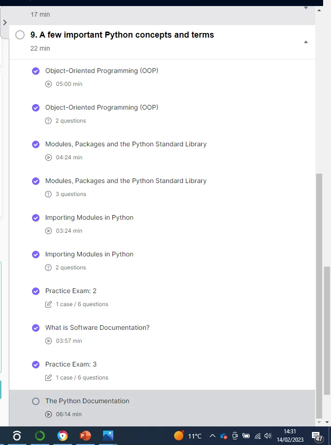Click the play icon under Importing Modules
This screenshot has width=331, height=445.
(x=48, y=231)
